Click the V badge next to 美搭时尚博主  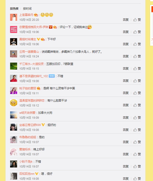point(38,39)
